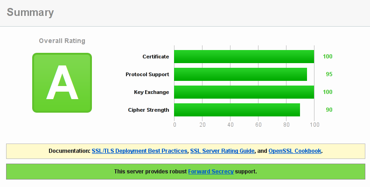Click the Protocol Support score value 95
Screen dimensions: 370x187
329,74
